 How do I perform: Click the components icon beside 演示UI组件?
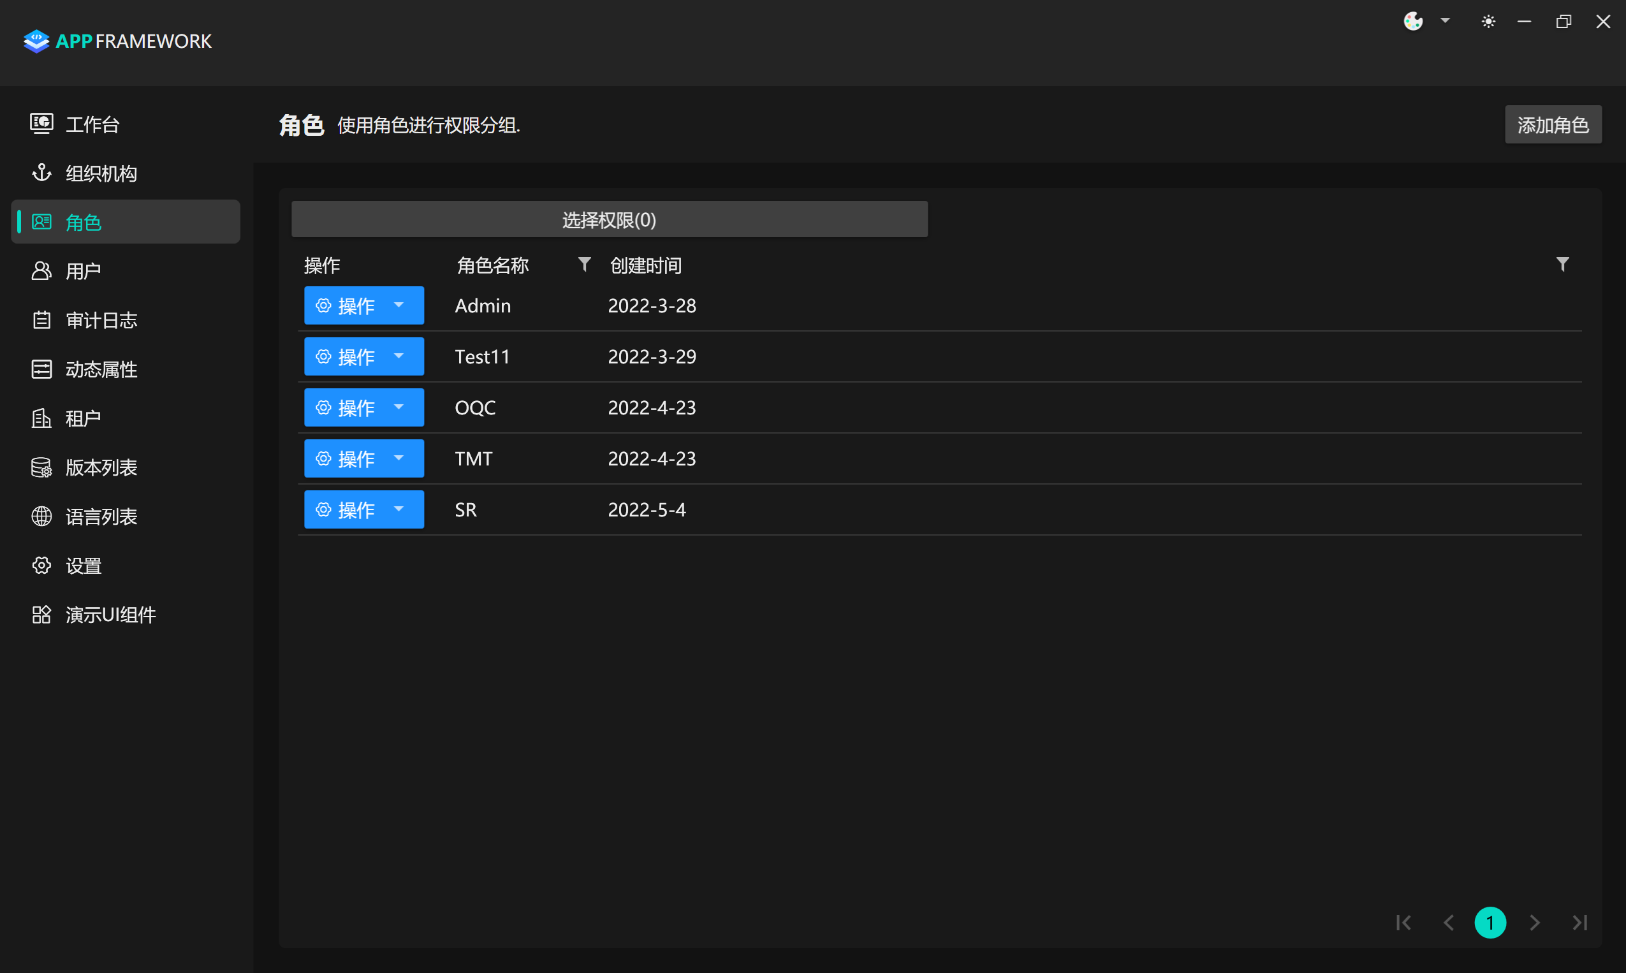click(x=41, y=615)
